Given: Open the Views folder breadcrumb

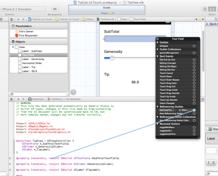Looking at the screenshot, I should coord(88,19).
